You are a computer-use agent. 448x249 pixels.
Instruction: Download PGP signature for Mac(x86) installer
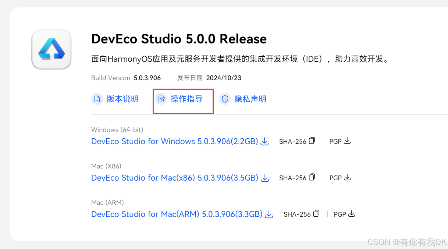click(347, 177)
